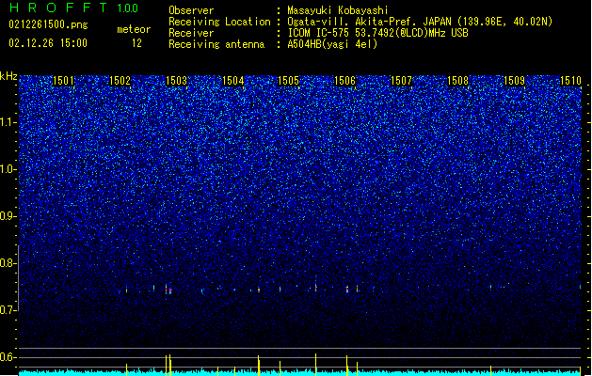Click the 1509 time axis marker
The image size is (592, 376).
coord(514,81)
